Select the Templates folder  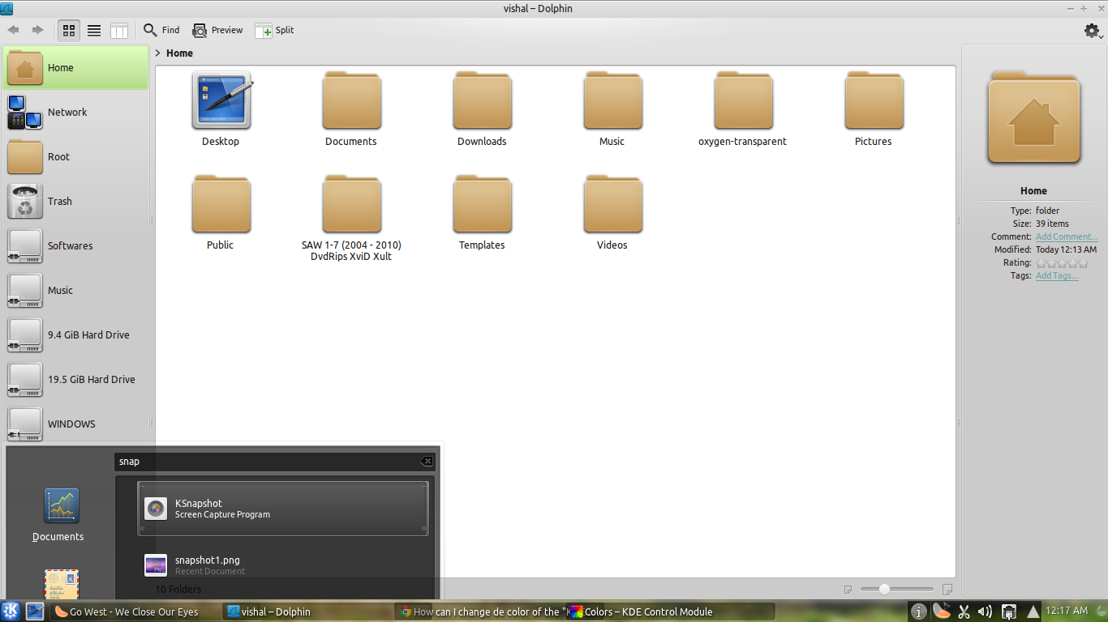tap(482, 213)
